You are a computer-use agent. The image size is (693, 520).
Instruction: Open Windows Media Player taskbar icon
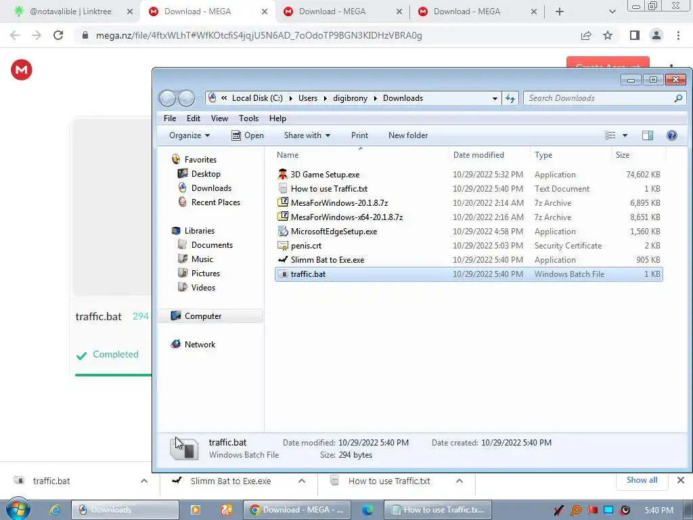coord(196,509)
